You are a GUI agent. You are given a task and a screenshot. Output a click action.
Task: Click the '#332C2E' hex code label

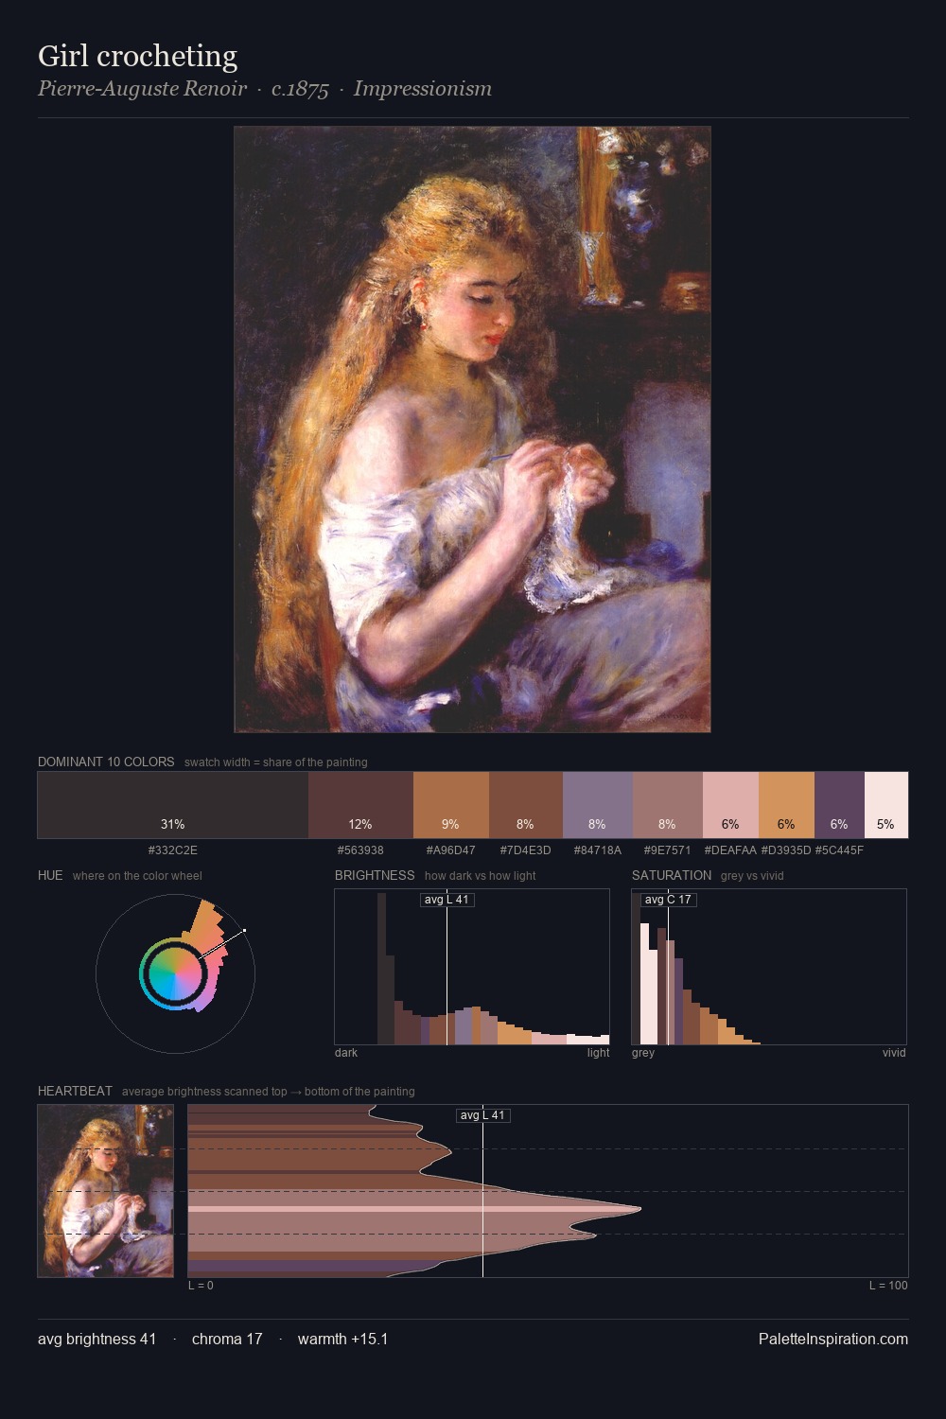173,850
